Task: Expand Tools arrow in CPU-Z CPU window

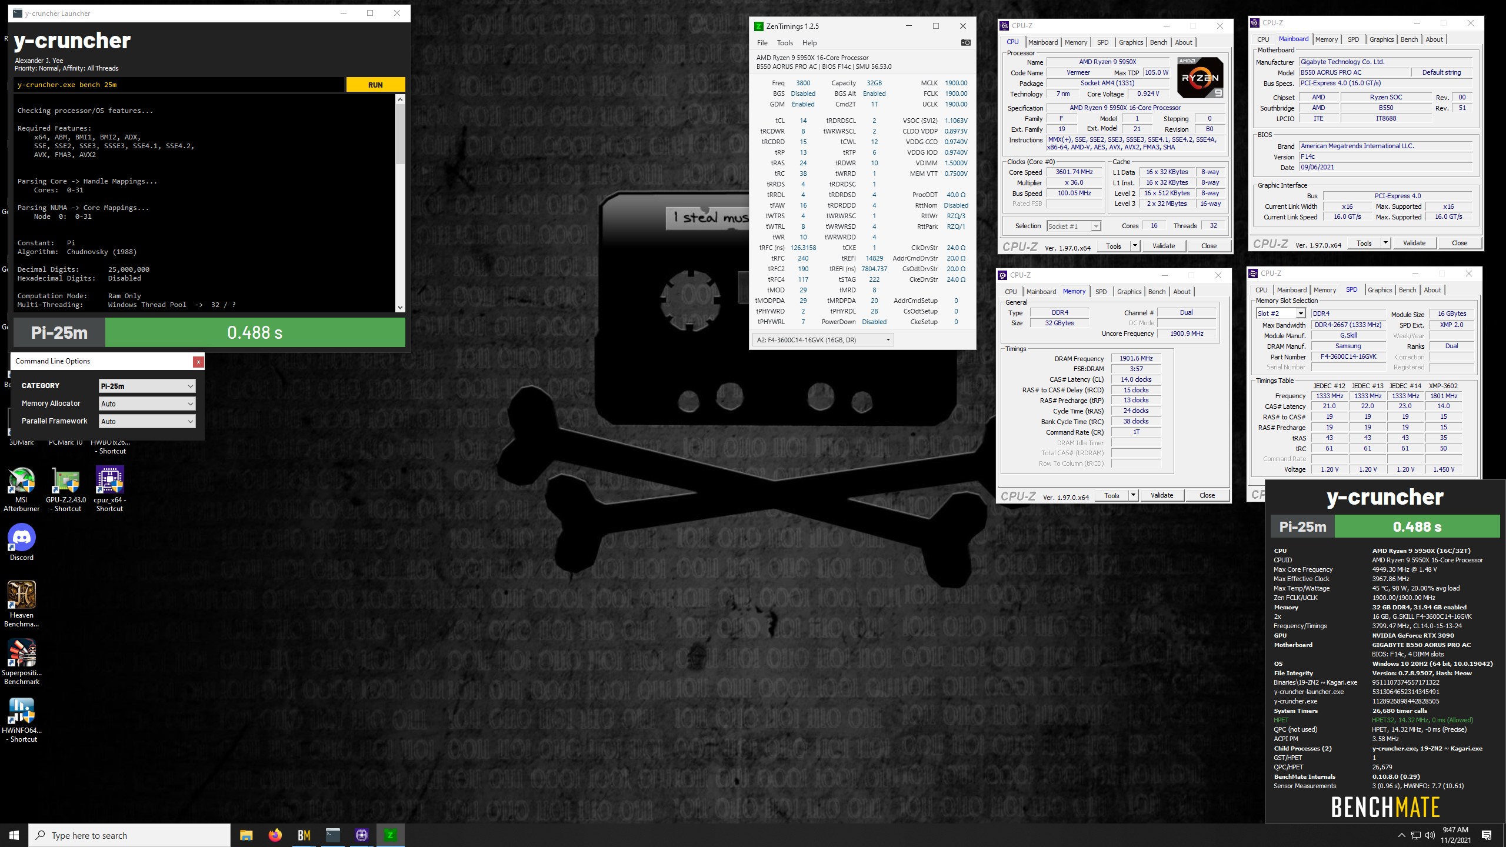Action: coord(1135,246)
